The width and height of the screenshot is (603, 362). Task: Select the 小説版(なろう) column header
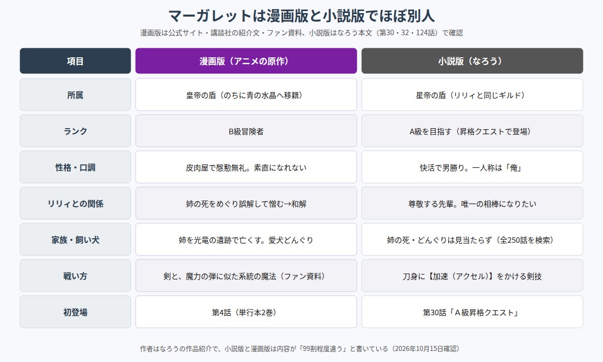coord(472,61)
